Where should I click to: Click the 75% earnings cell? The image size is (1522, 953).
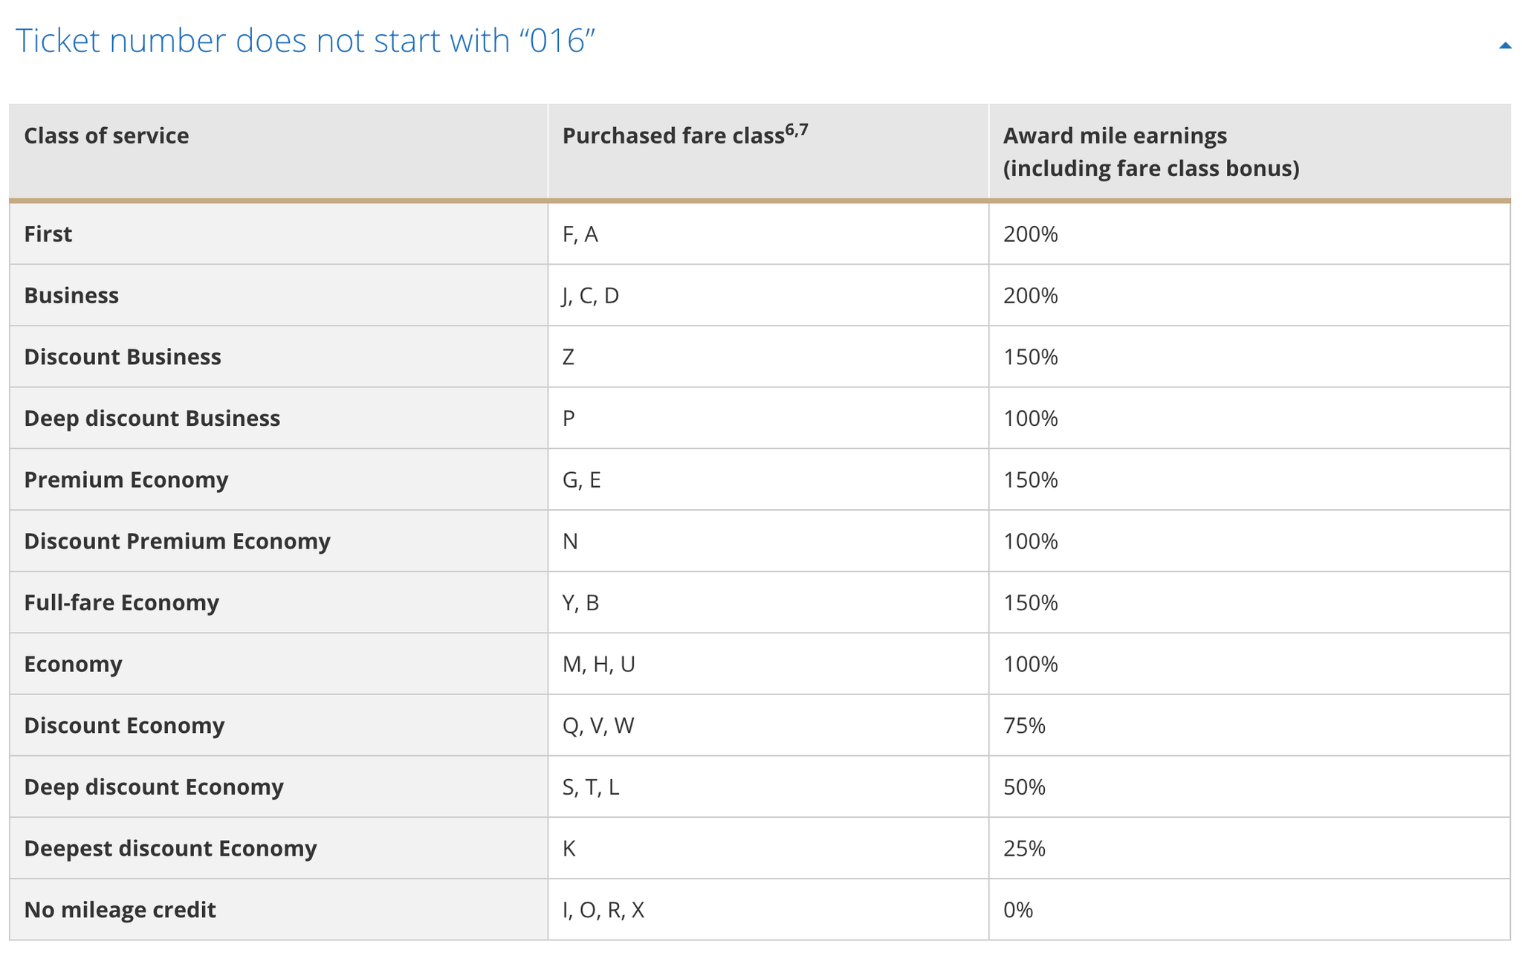click(x=1024, y=726)
